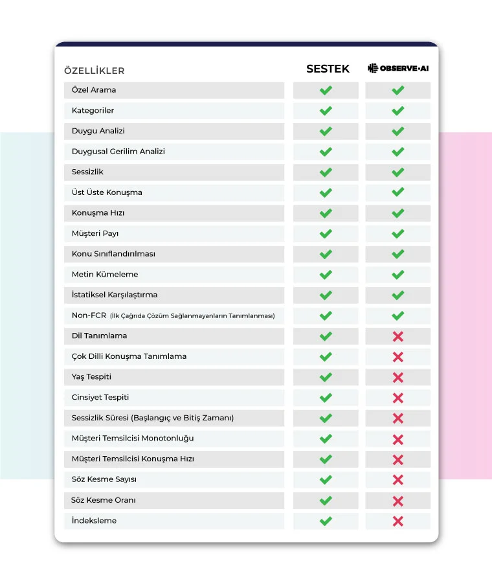Viewport: 492px width, 583px height.
Task: Click Observe.AI red cross for İndeksleme
Action: [398, 521]
